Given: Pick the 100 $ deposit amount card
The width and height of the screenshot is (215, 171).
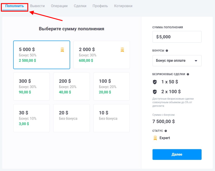Looking at the screenshot, I should (x=111, y=86).
